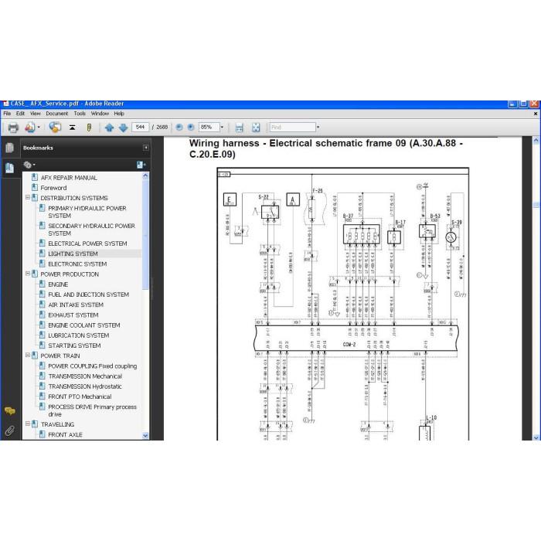This screenshot has height=541, width=541.
Task: Select AIR INTAKE SYSTEM bookmark
Action: tap(76, 305)
